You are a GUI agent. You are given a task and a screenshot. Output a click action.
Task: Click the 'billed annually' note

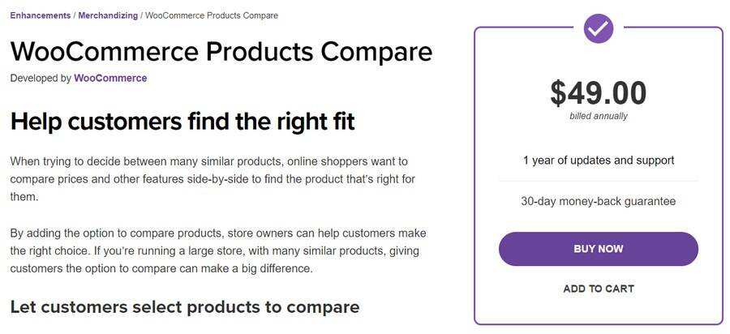(x=599, y=116)
